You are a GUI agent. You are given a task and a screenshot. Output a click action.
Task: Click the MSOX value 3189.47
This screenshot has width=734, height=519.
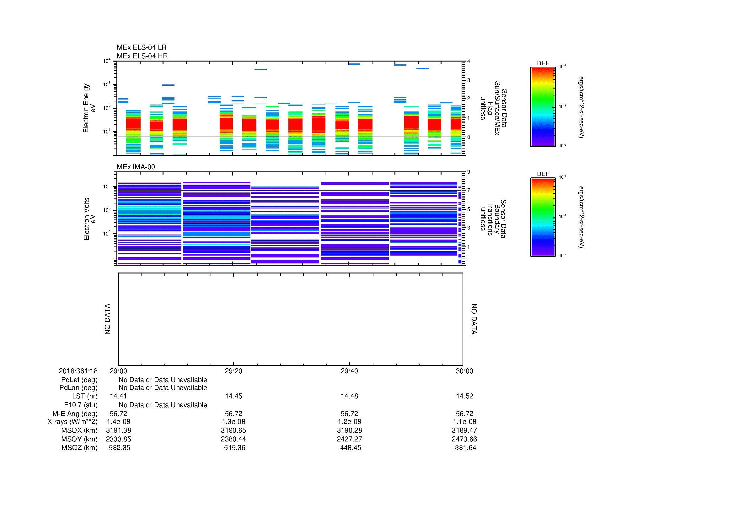[x=464, y=430]
